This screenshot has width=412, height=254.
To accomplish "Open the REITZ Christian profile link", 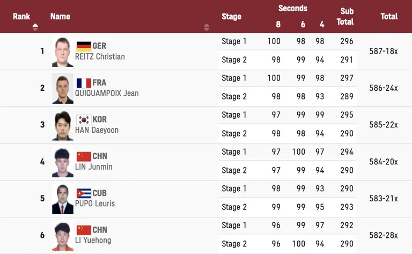I will point(100,56).
